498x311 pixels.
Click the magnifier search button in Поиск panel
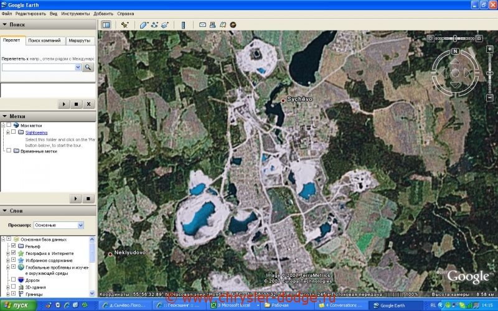88,67
